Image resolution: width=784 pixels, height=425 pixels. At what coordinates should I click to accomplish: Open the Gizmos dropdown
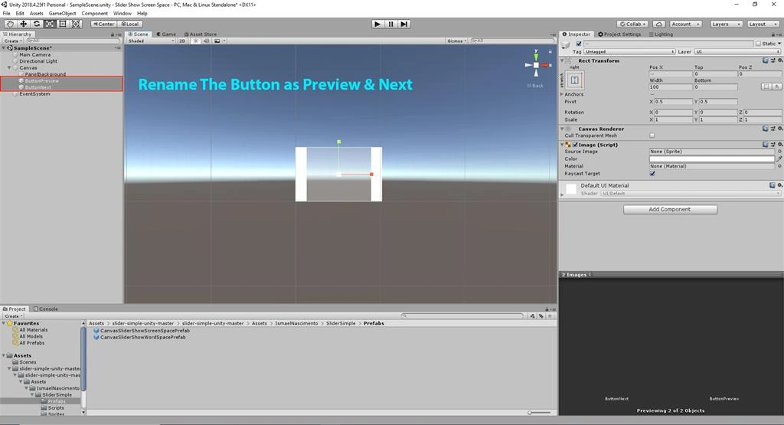point(456,41)
